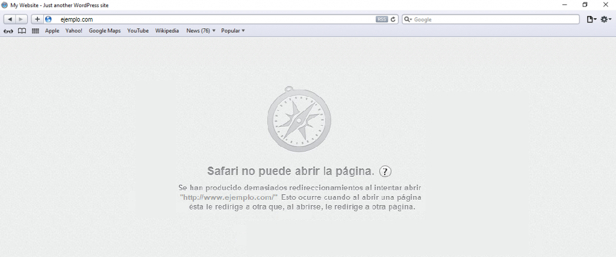Image resolution: width=616 pixels, height=257 pixels.
Task: Click the Safari icon in title bar
Action: (x=5, y=5)
